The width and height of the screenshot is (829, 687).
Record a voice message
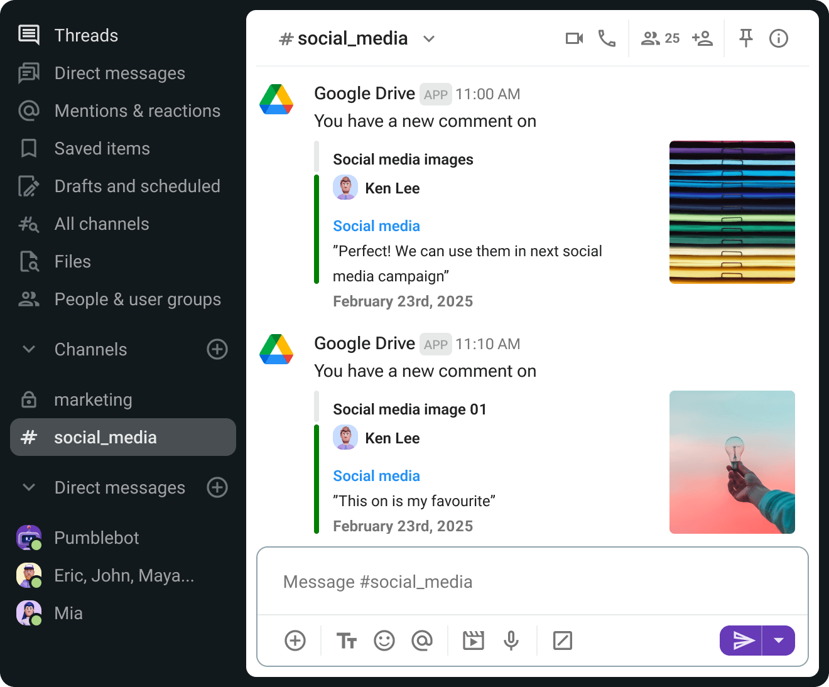coord(511,641)
